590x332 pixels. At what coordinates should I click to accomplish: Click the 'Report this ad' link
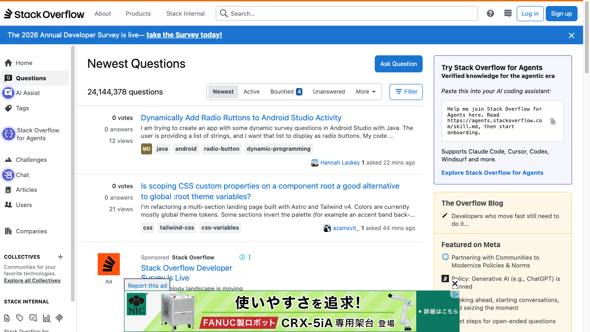[147, 285]
